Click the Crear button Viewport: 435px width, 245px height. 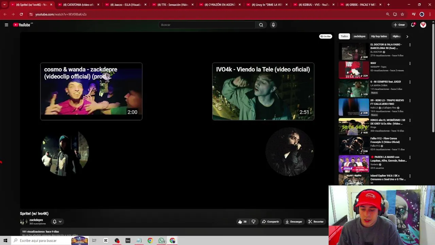pyautogui.click(x=399, y=25)
